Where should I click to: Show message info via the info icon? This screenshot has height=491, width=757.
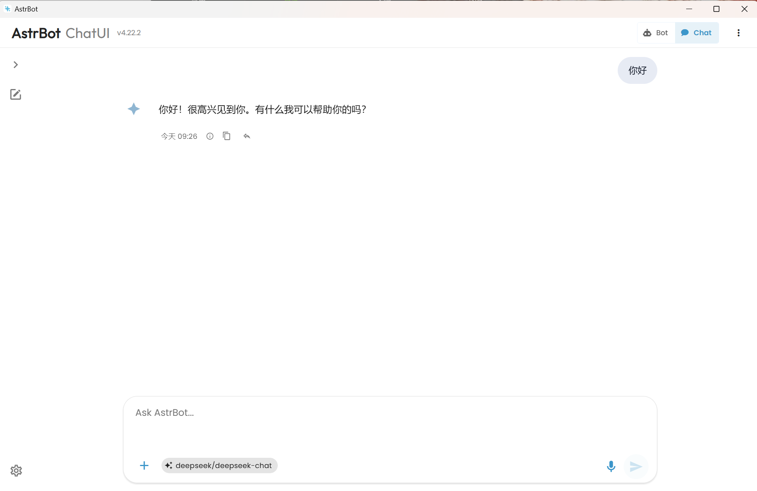(210, 136)
